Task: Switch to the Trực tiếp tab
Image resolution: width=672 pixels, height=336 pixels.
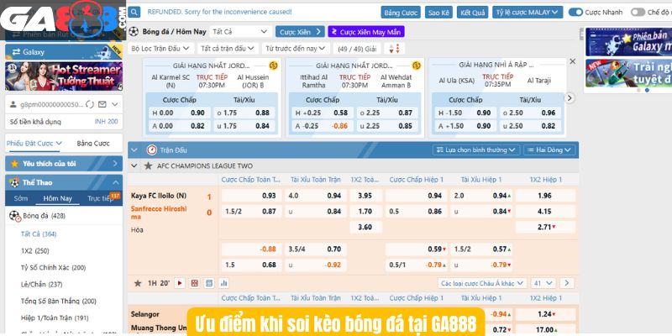Action: tap(101, 198)
